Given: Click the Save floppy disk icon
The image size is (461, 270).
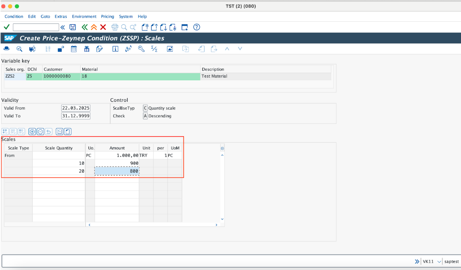Looking at the screenshot, I should [73, 27].
